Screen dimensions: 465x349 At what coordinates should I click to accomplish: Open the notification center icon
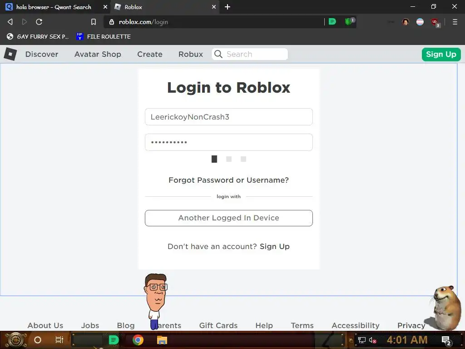point(446,341)
